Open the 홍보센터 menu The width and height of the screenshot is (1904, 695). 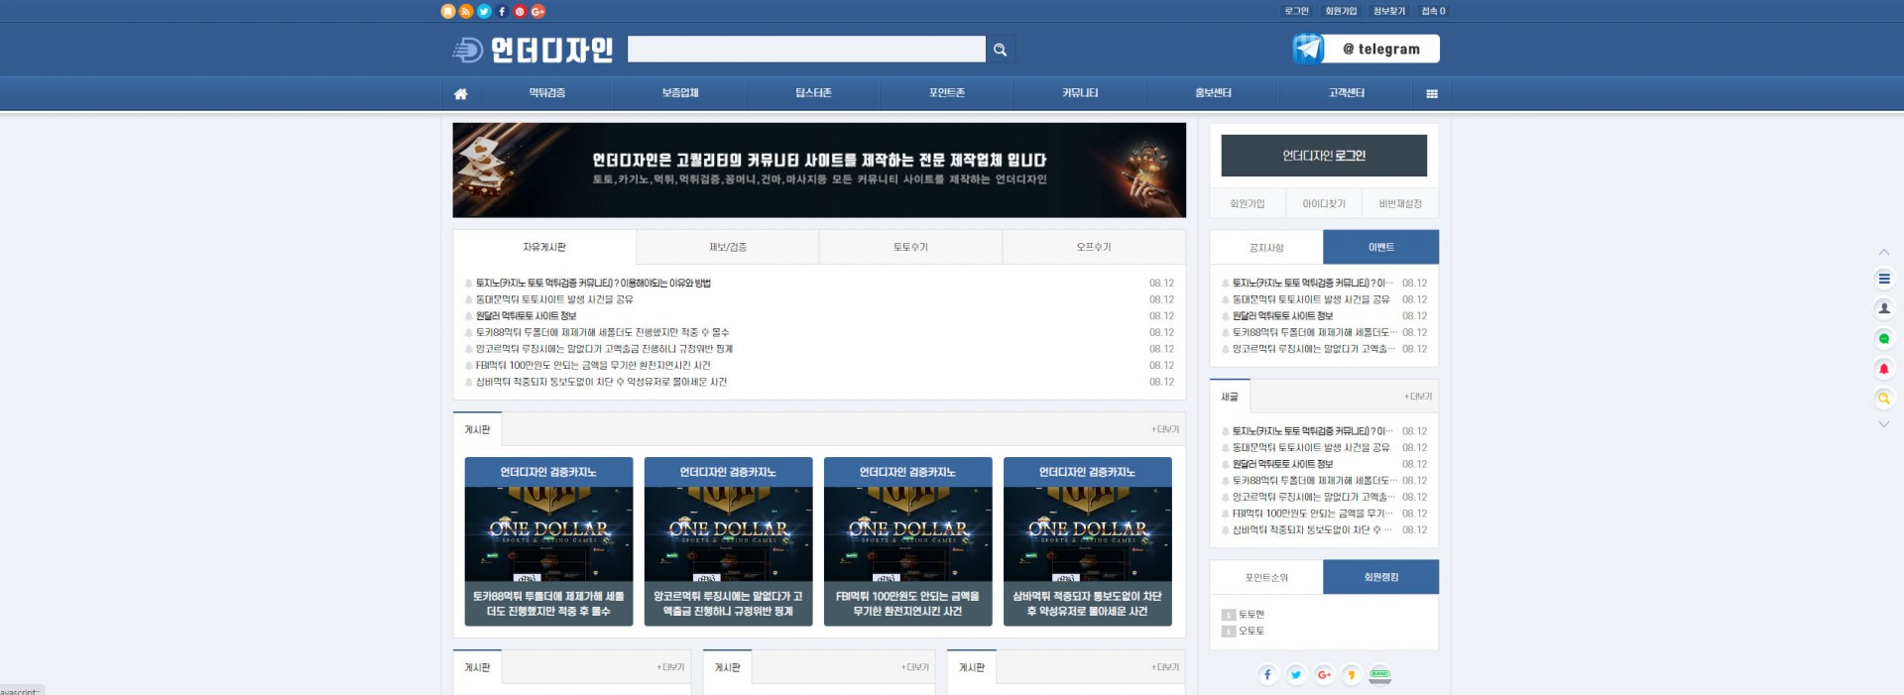pos(1213,93)
